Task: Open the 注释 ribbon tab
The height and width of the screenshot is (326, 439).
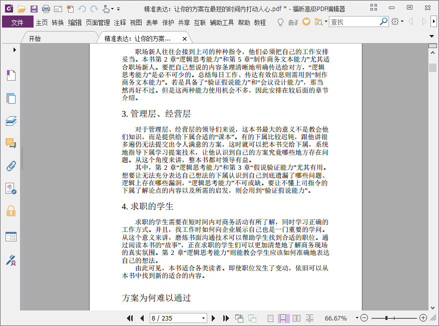Action: coord(120,23)
